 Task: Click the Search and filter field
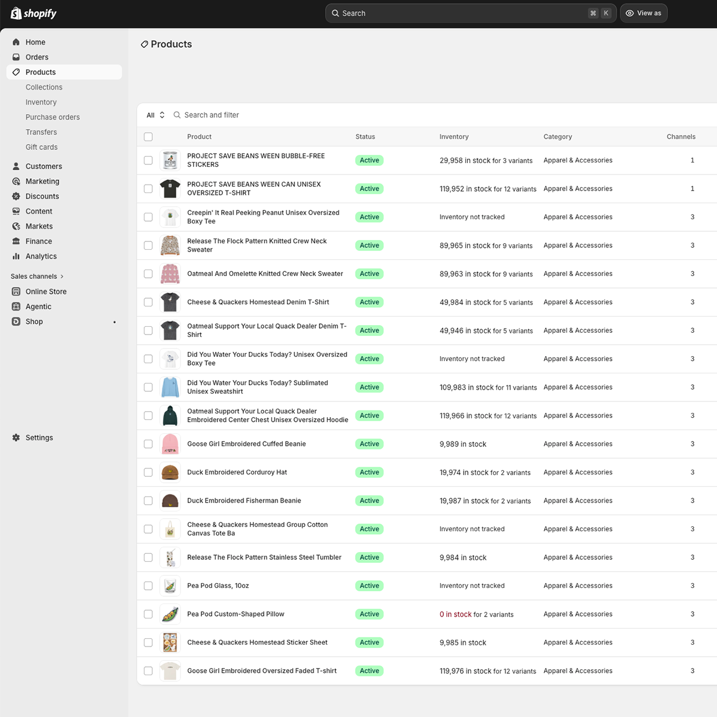[212, 115]
